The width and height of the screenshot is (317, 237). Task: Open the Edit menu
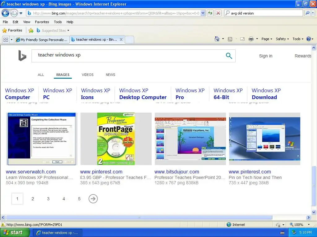pyautogui.click(x=15, y=22)
